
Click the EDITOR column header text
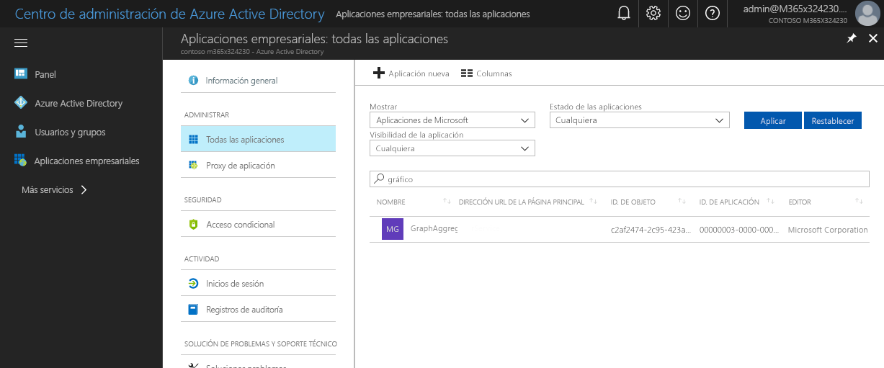tap(800, 202)
